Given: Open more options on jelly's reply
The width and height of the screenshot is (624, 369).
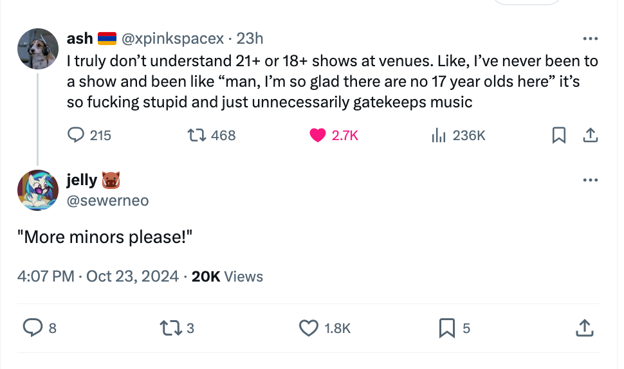Looking at the screenshot, I should [x=590, y=181].
